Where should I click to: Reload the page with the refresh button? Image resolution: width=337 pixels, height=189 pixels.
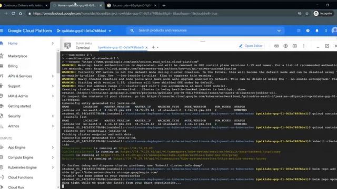13,14
